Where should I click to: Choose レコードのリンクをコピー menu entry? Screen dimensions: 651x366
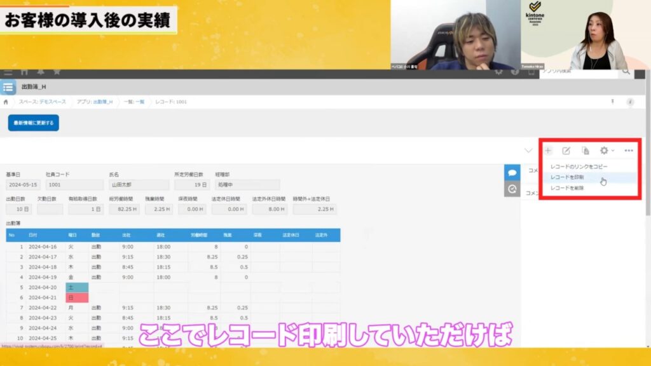tap(579, 168)
